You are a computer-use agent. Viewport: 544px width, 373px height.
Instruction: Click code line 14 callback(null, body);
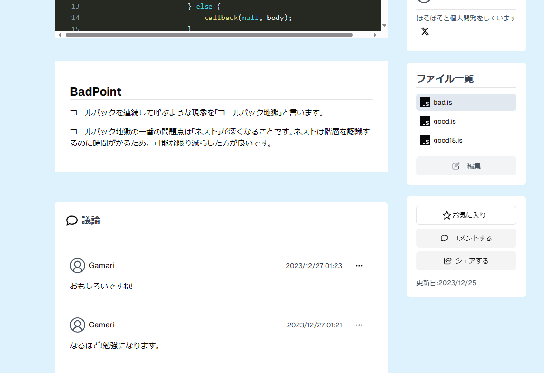248,18
